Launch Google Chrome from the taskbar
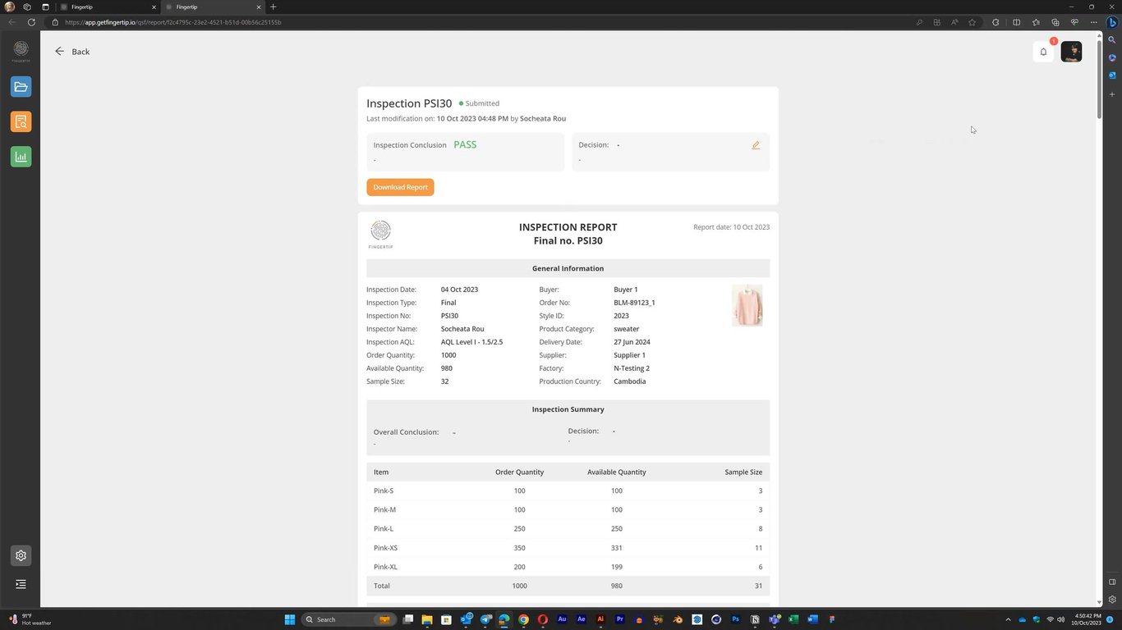The width and height of the screenshot is (1122, 630). [523, 619]
